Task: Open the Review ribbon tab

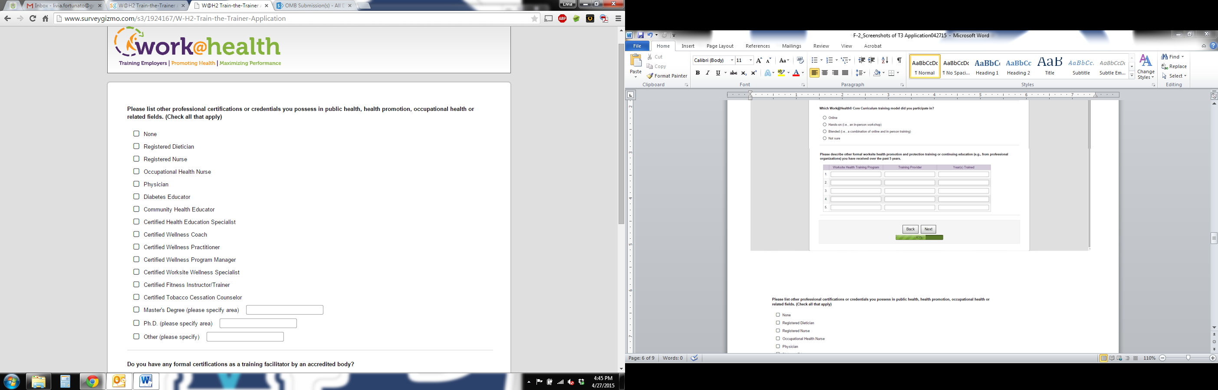Action: click(821, 46)
